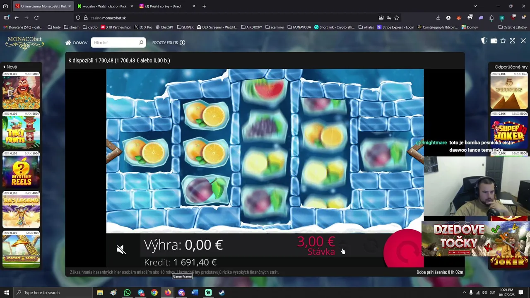Open Telegram from taskbar

pyautogui.click(x=141, y=293)
